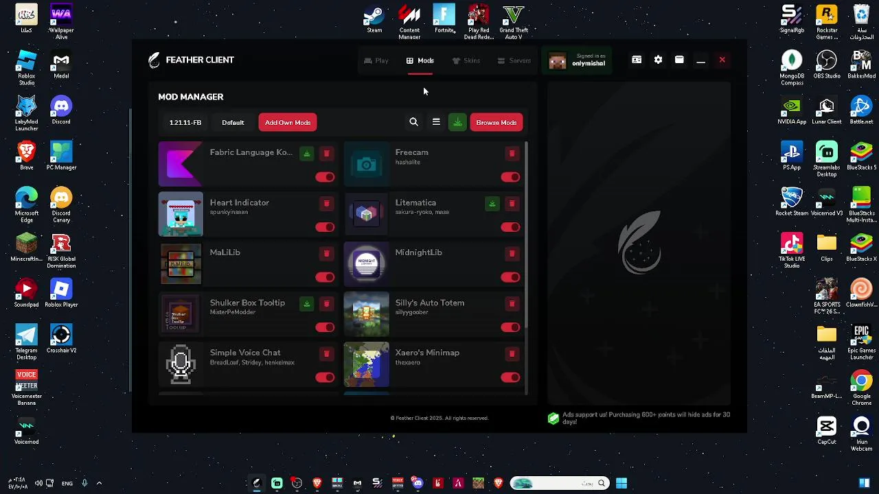Open the list view options icon
Screen dimensions: 879x494
[436, 122]
